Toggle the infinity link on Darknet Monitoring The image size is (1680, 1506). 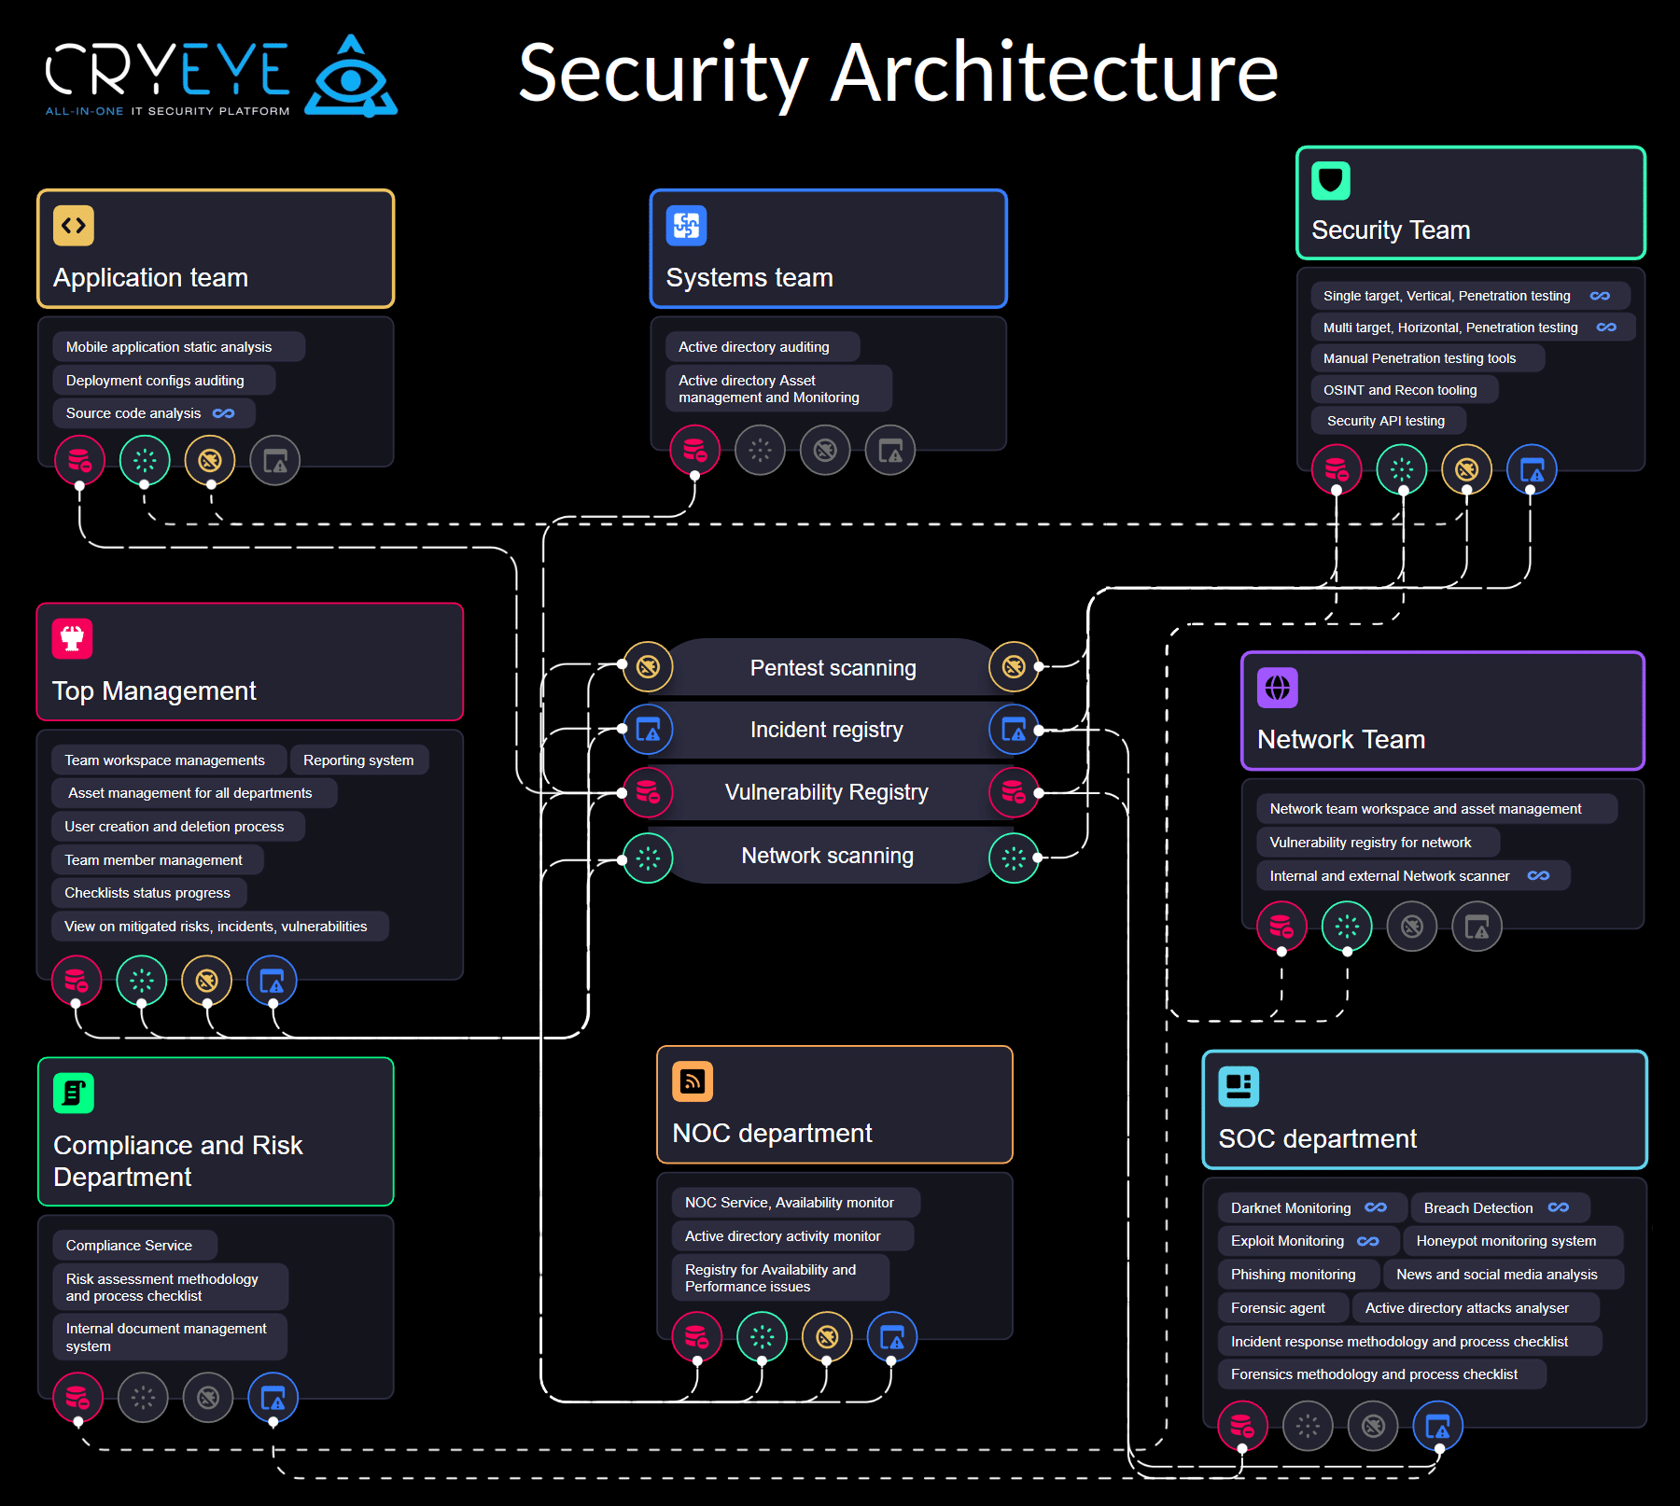point(1375,1207)
